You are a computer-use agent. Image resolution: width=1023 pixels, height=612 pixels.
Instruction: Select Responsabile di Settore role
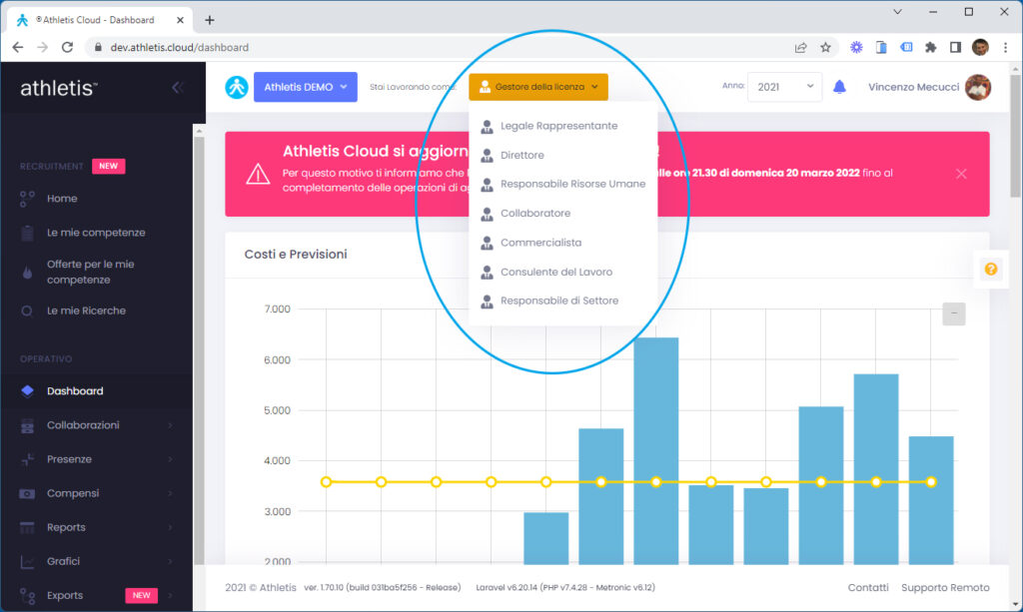562,301
